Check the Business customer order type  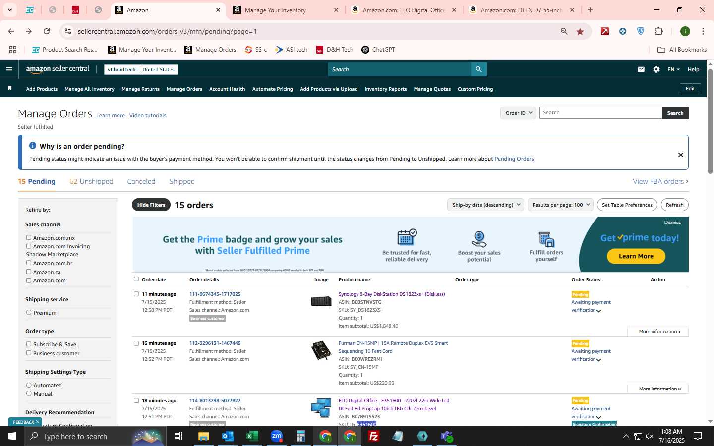[x=29, y=353]
